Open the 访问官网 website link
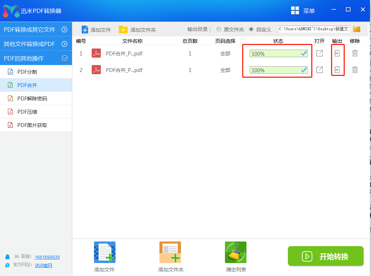Image resolution: width=371 pixels, height=276 pixels. pyautogui.click(x=44, y=266)
